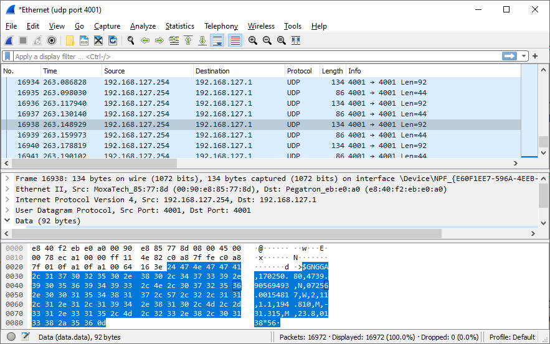Screen dimensions: 550x344
Task: Select packet number 16940 row
Action: (x=249, y=146)
